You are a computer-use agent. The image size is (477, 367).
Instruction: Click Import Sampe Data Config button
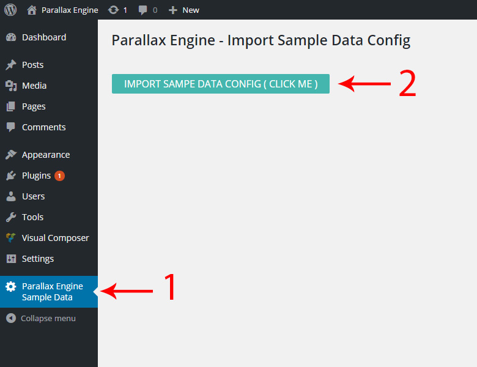[221, 84]
